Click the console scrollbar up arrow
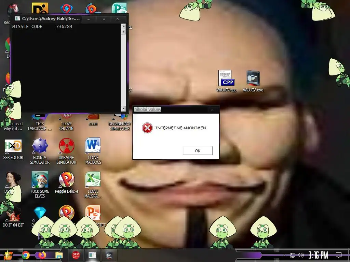 pyautogui.click(x=123, y=26)
